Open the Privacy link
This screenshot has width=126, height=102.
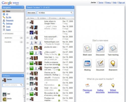coord(108,3)
